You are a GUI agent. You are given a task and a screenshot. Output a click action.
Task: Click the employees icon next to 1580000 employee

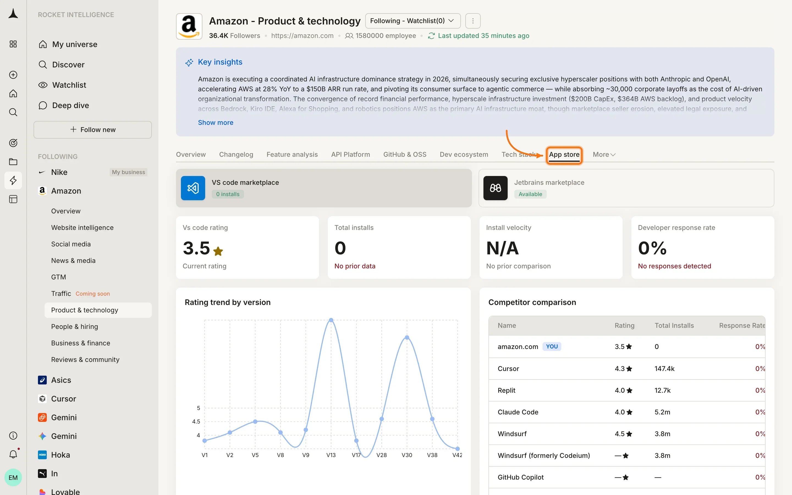(x=349, y=36)
